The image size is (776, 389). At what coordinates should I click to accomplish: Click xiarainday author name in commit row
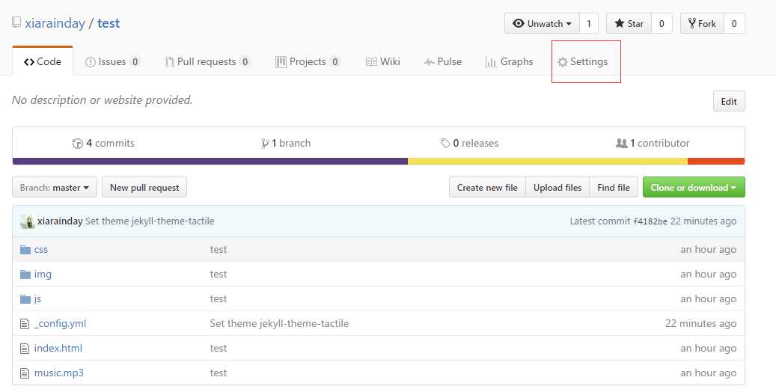pyautogui.click(x=60, y=221)
